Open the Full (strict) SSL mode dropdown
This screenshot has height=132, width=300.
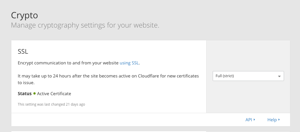click(248, 76)
